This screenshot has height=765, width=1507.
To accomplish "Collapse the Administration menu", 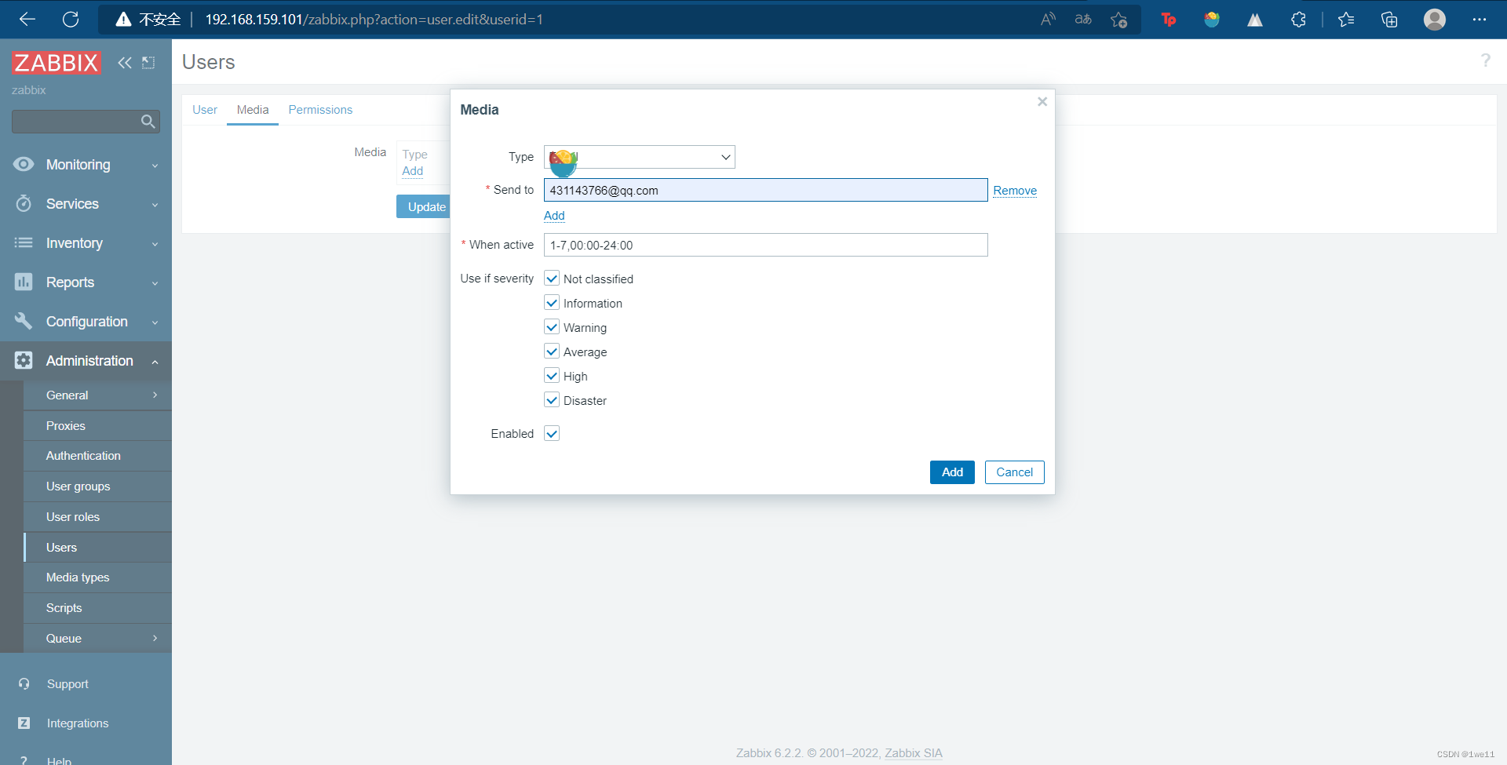I will pyautogui.click(x=86, y=361).
